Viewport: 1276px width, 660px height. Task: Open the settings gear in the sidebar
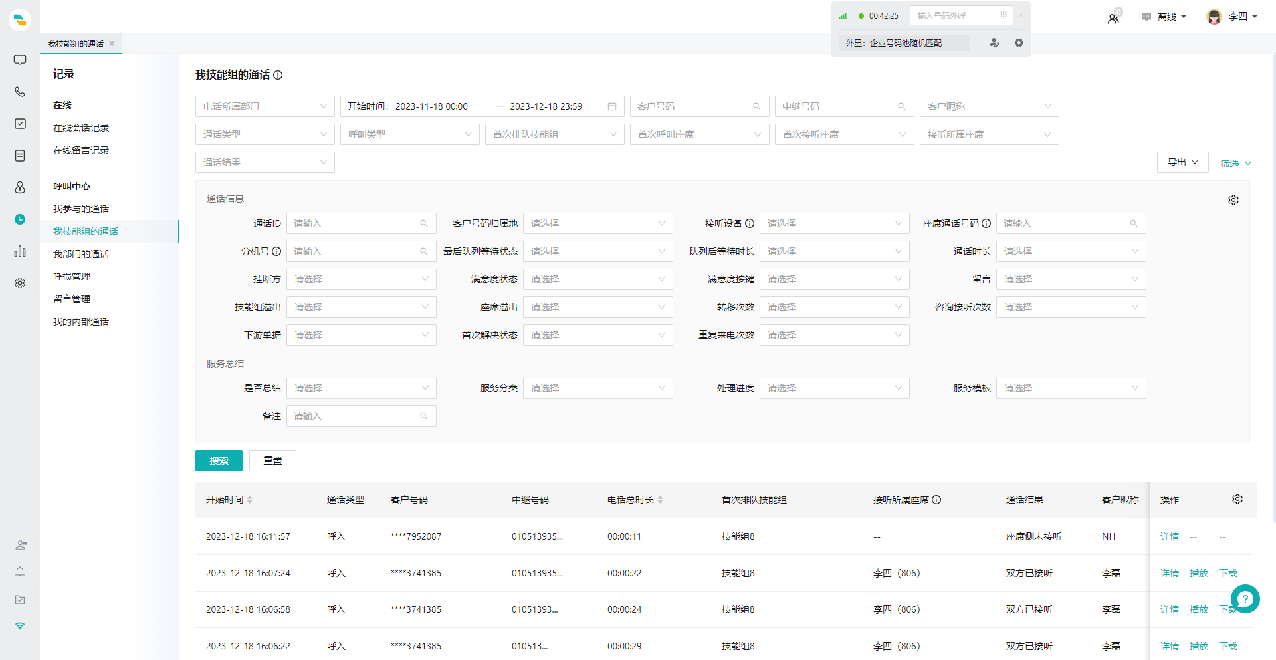[20, 283]
